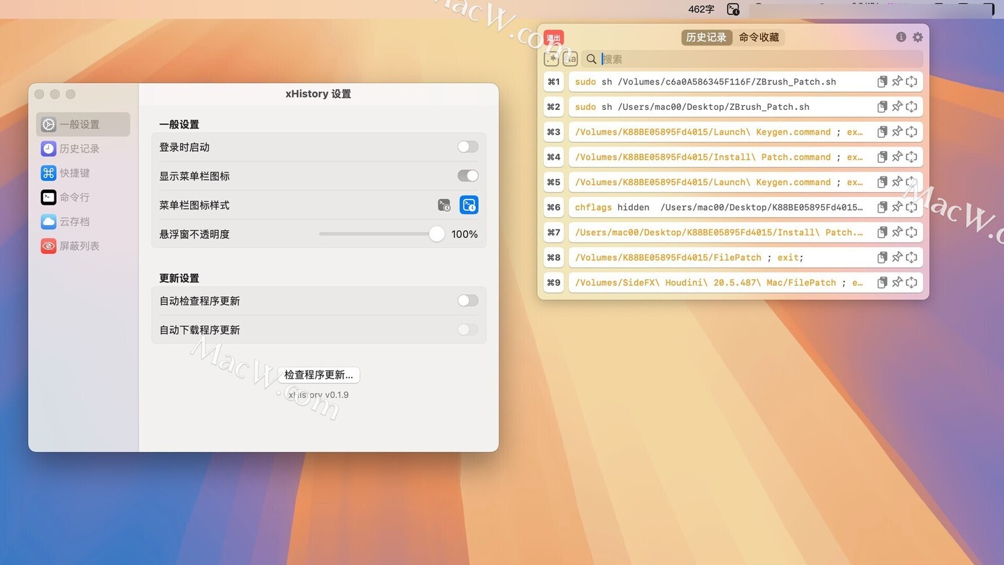This screenshot has height=565, width=1004.
Task: Click the ⌘9 shortcut badge
Action: tap(554, 282)
